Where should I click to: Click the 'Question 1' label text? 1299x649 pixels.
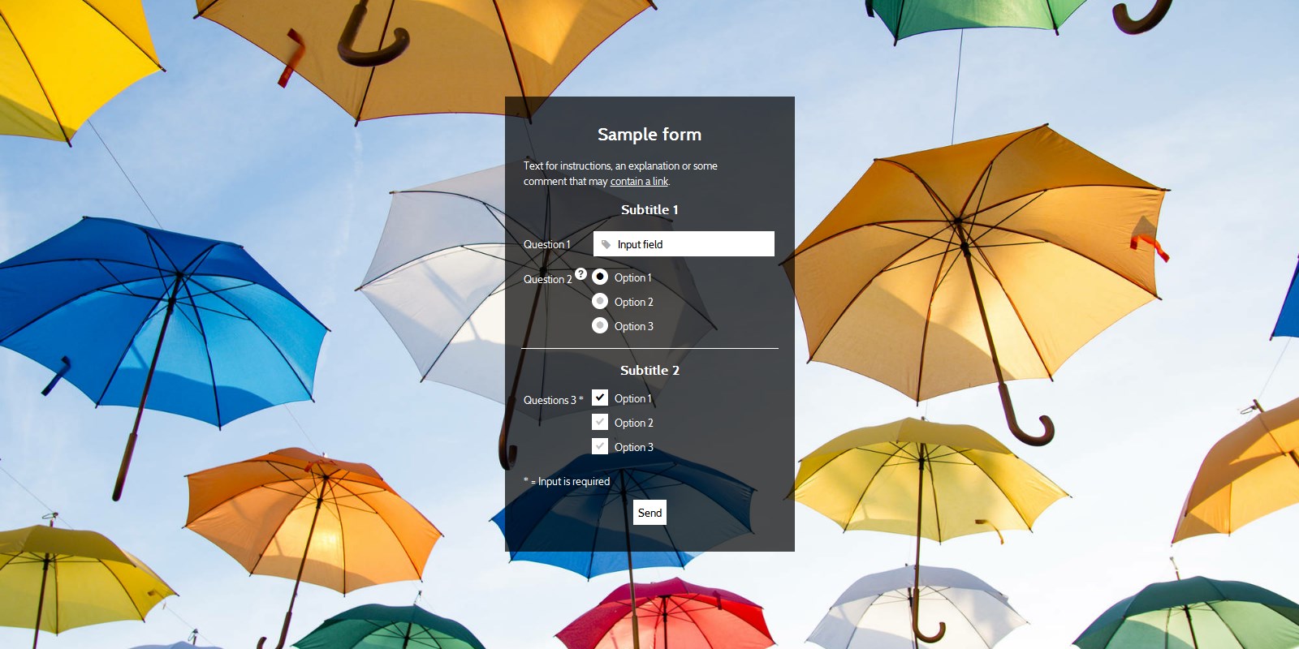tap(546, 244)
